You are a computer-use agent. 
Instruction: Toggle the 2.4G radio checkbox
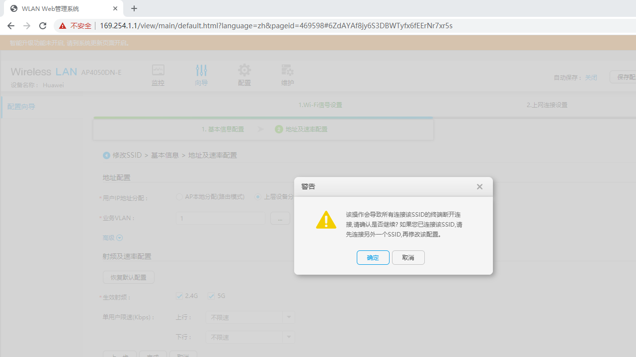click(179, 296)
